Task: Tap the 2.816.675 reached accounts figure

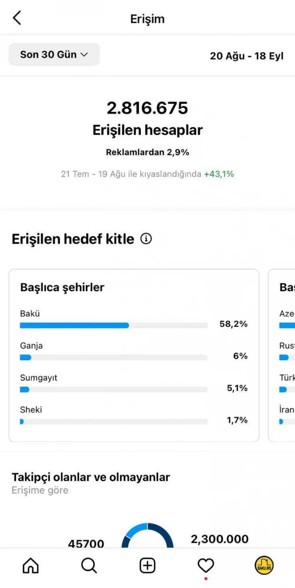Action: click(147, 108)
